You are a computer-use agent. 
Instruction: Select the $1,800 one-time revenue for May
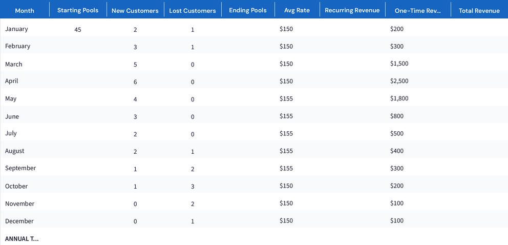[399, 98]
